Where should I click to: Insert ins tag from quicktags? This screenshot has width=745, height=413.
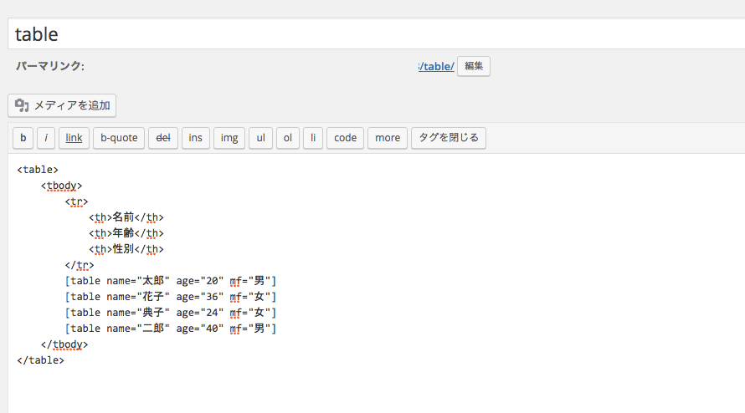195,138
